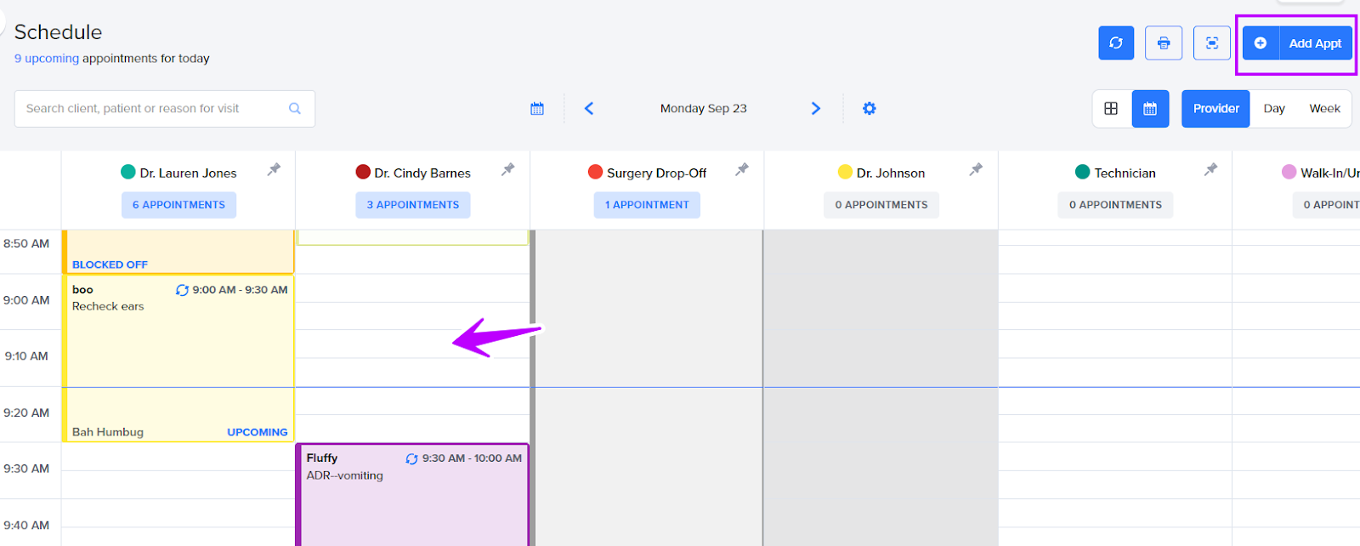Click Surgery Drop-Off red color dot
The width and height of the screenshot is (1360, 546).
coord(595,172)
